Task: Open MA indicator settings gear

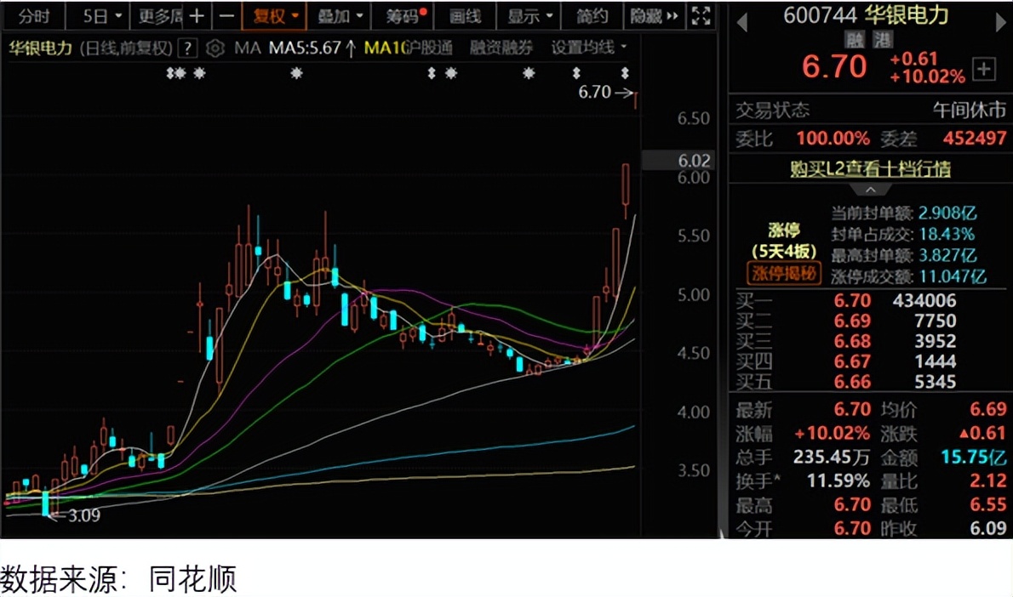Action: [x=215, y=48]
